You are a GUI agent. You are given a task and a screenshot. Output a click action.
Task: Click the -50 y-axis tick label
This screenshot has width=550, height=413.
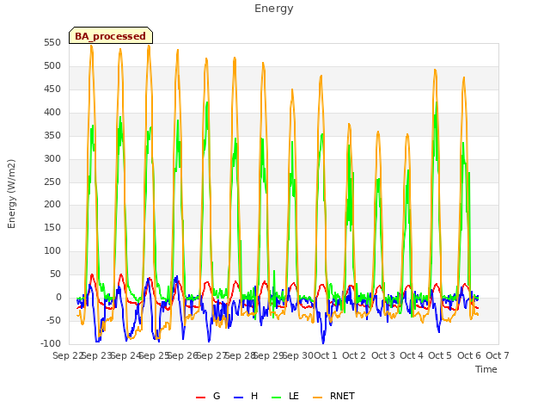54,320
